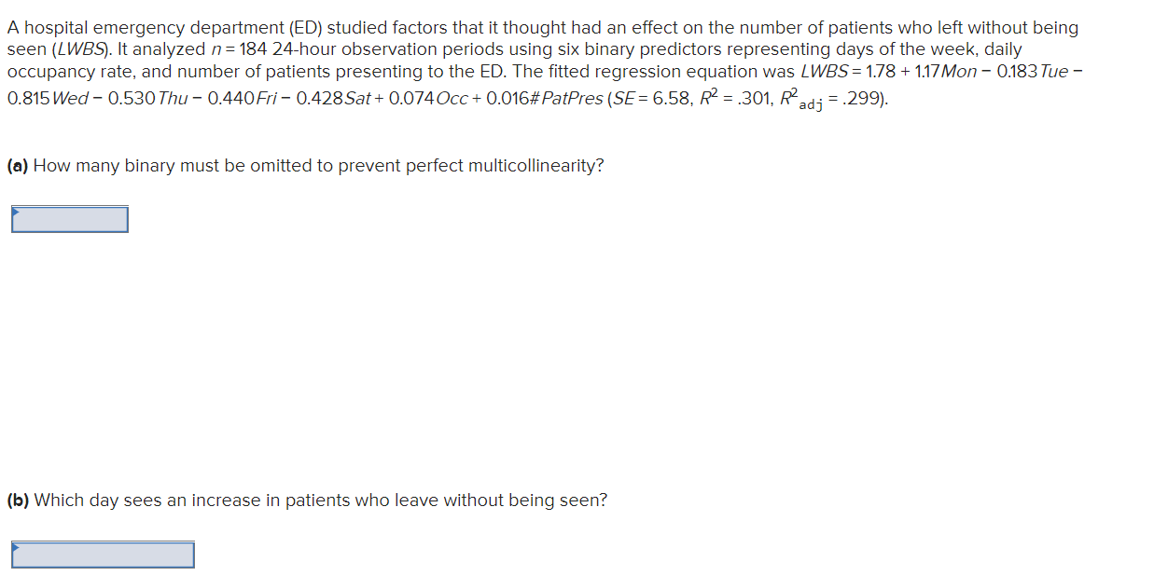
Task: Select the bold (b) question label
Action: pyautogui.click(x=17, y=500)
